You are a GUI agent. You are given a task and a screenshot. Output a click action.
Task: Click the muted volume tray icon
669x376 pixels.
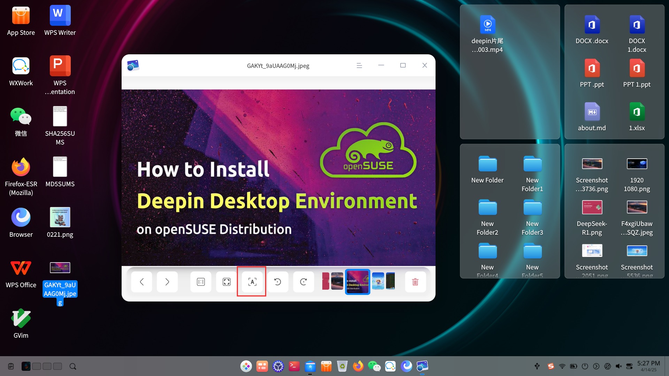click(x=619, y=366)
